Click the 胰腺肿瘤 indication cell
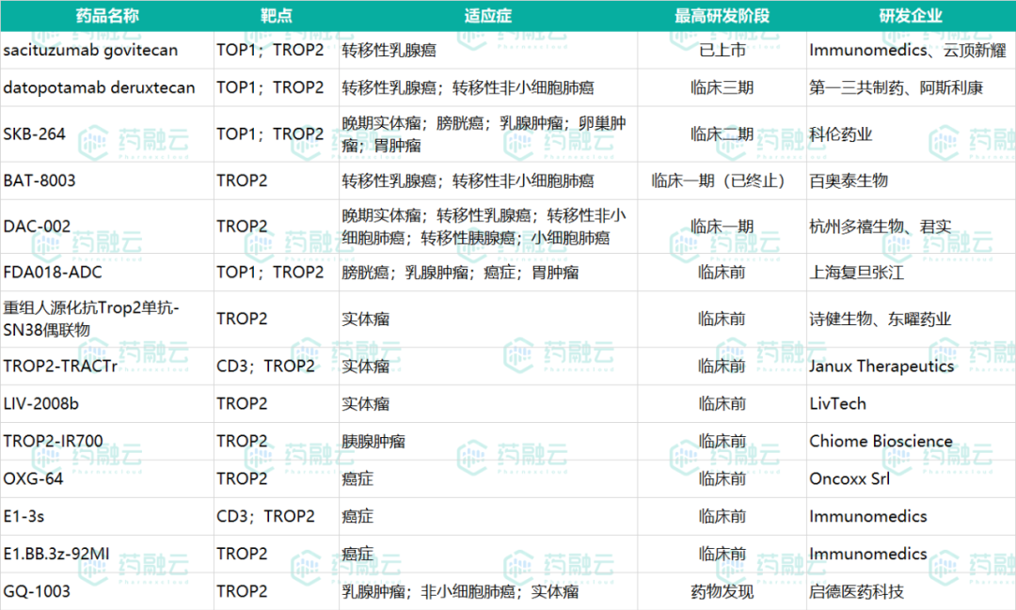Screen dimensions: 1016x610 click(x=488, y=442)
